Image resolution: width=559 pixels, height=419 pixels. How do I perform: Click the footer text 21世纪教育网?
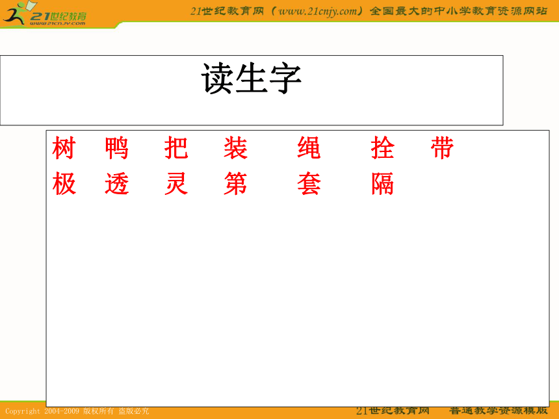pyautogui.click(x=393, y=411)
